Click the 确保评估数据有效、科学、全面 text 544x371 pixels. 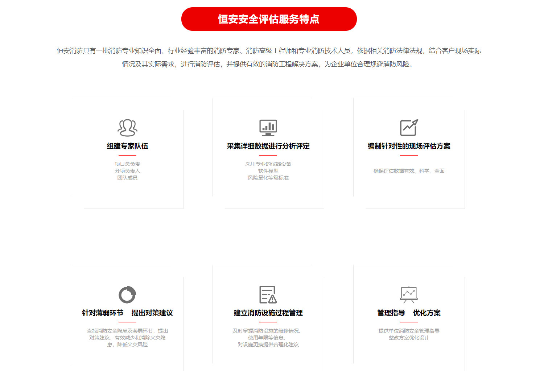(x=409, y=171)
